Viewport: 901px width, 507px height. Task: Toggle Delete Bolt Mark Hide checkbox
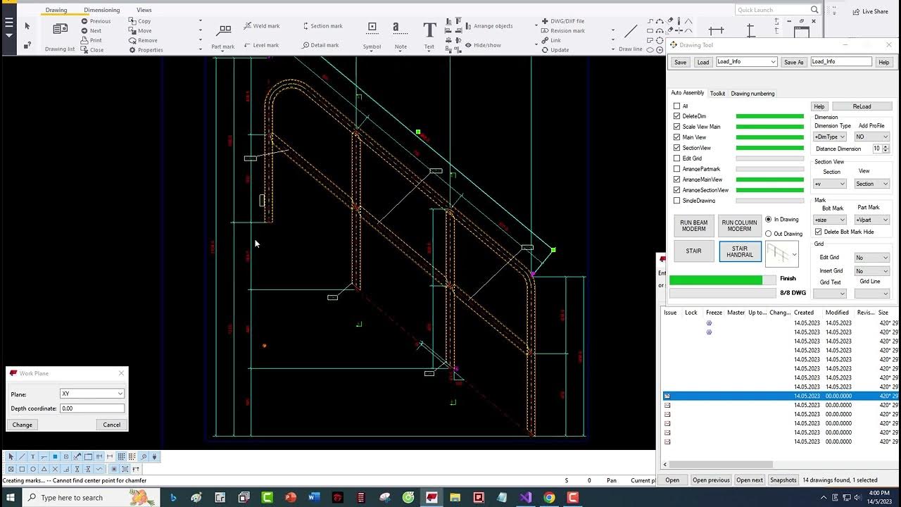(818, 232)
